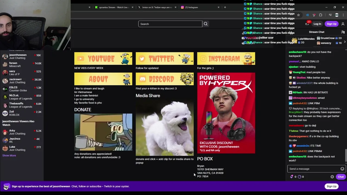Click username R6Yash in chat
The image size is (347, 195).
coord(297,92)
